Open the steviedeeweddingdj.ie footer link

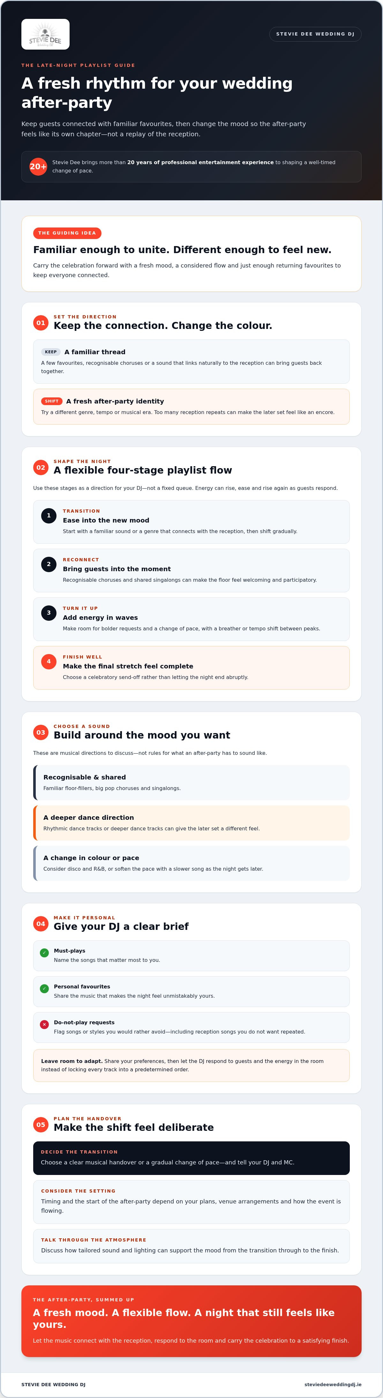(333, 1384)
